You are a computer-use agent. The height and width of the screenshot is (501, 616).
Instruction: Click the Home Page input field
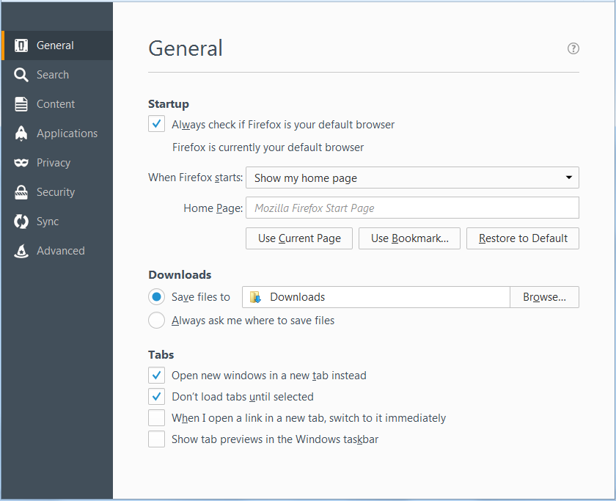point(412,208)
